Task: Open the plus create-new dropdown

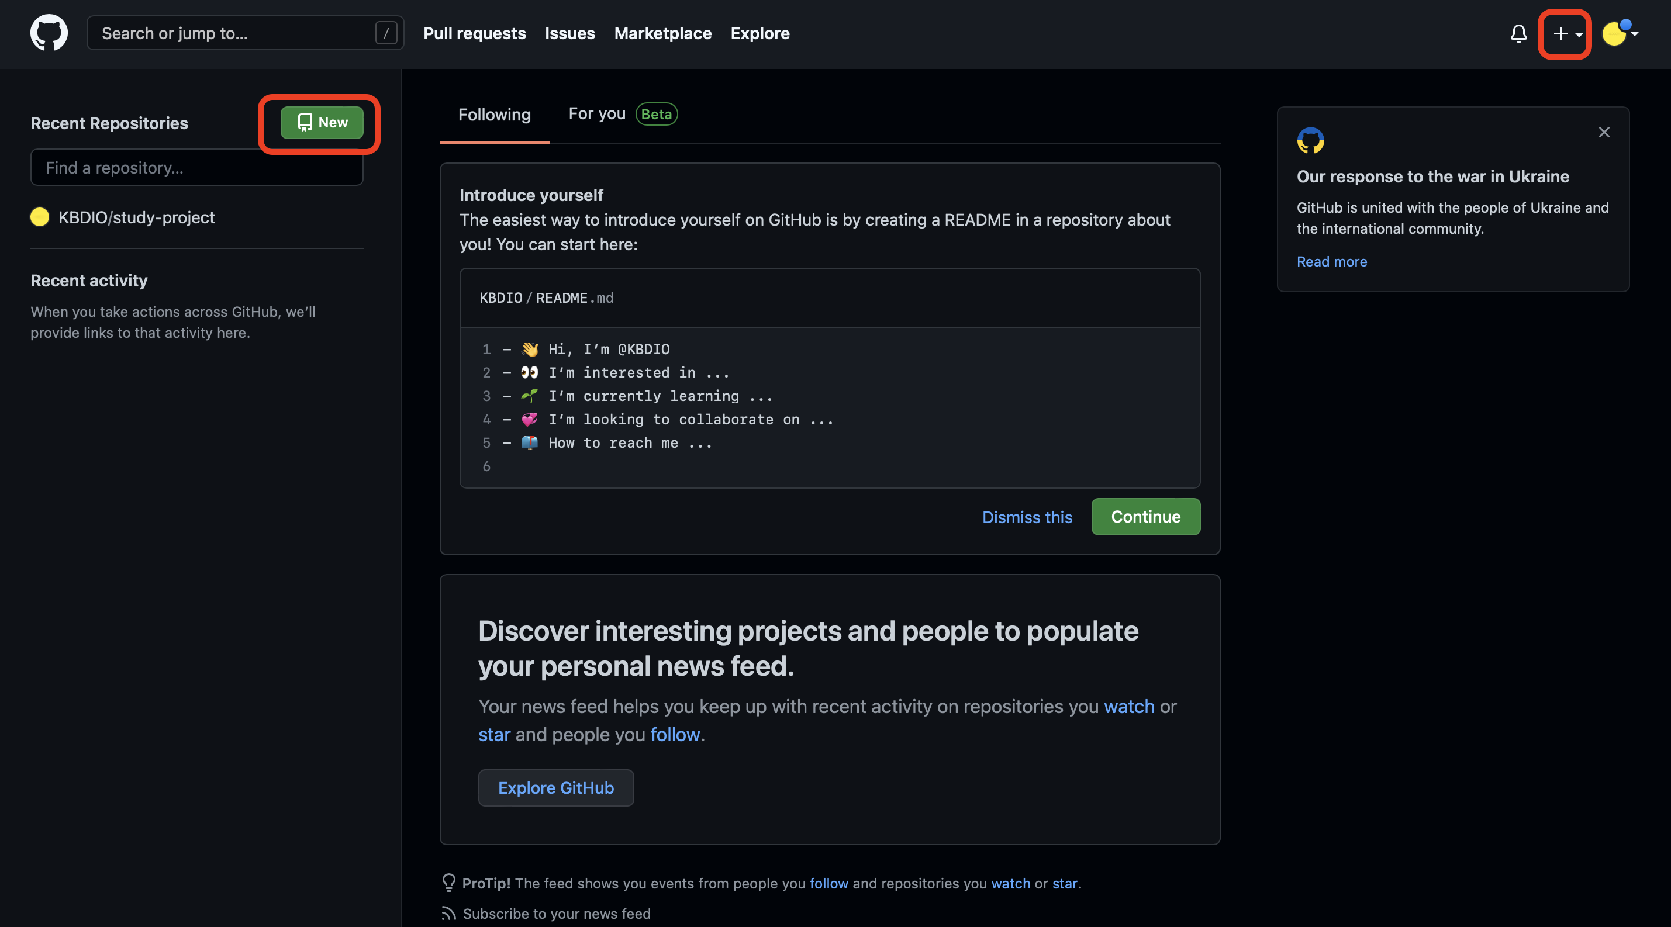Action: point(1567,33)
